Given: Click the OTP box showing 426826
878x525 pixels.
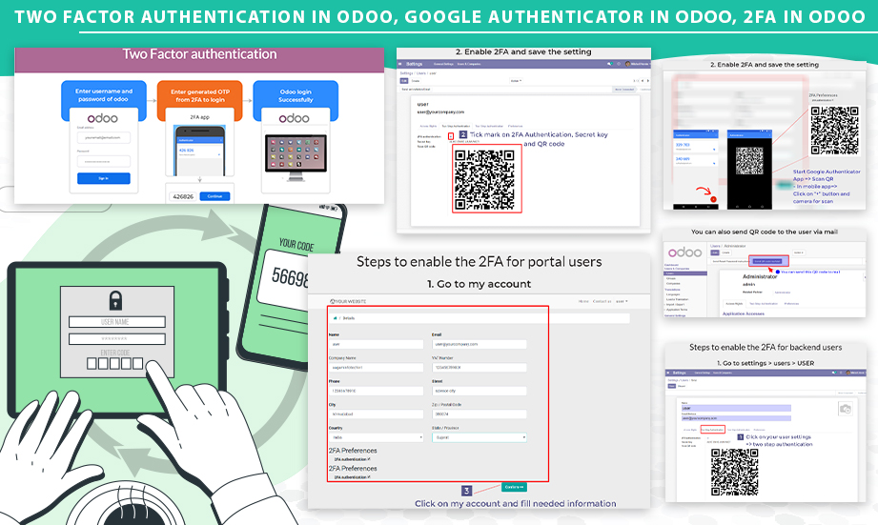Looking at the screenshot, I should click(183, 196).
